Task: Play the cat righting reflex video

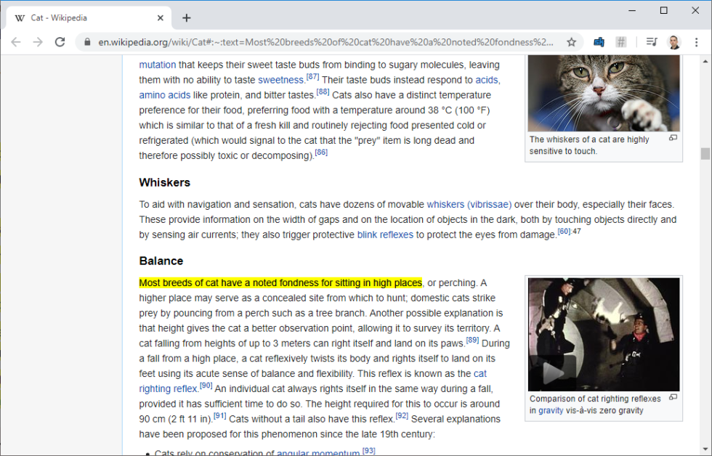Action: (x=553, y=373)
